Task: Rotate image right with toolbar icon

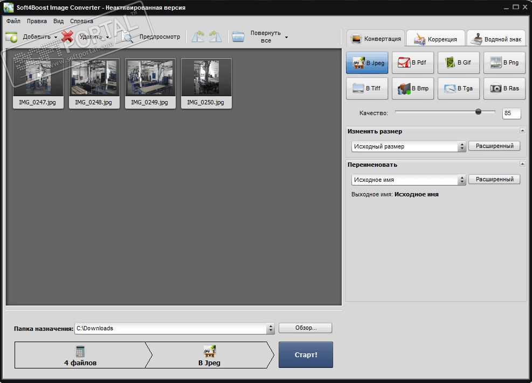Action: click(x=215, y=37)
